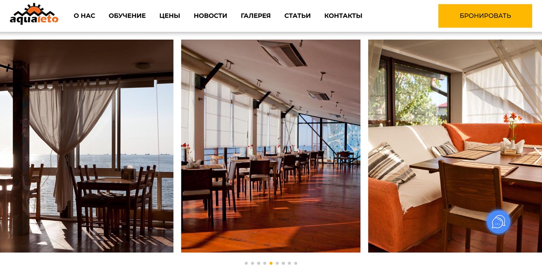Open the НОВОСТИ section

tap(210, 16)
